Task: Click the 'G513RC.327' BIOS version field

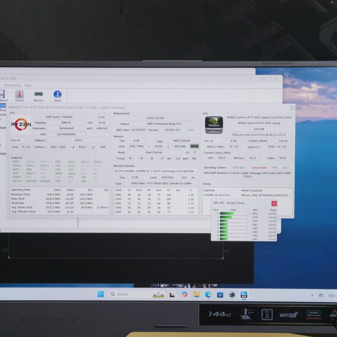Action: (x=173, y=130)
